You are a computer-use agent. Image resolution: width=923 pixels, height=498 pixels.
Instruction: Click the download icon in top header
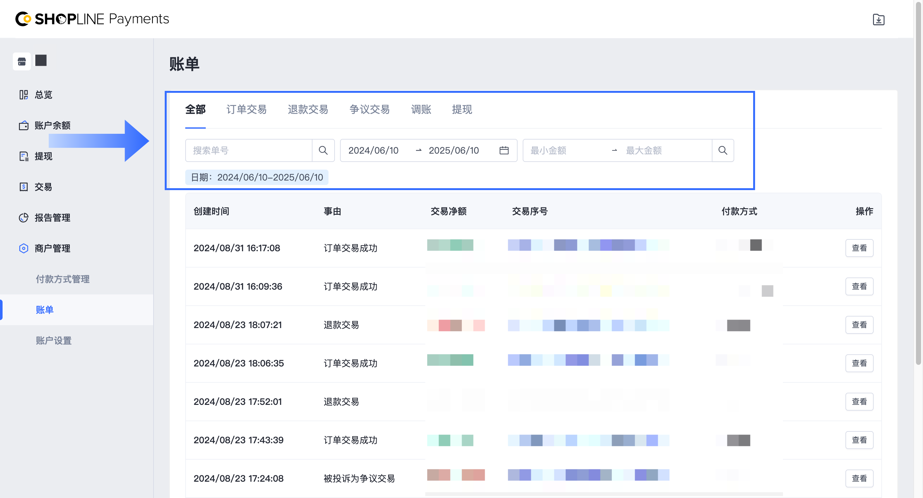tap(878, 19)
